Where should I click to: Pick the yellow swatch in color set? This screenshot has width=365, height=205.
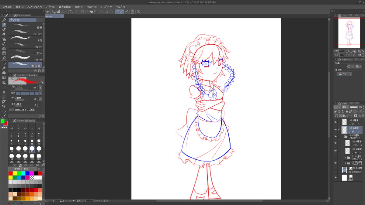click(15, 173)
